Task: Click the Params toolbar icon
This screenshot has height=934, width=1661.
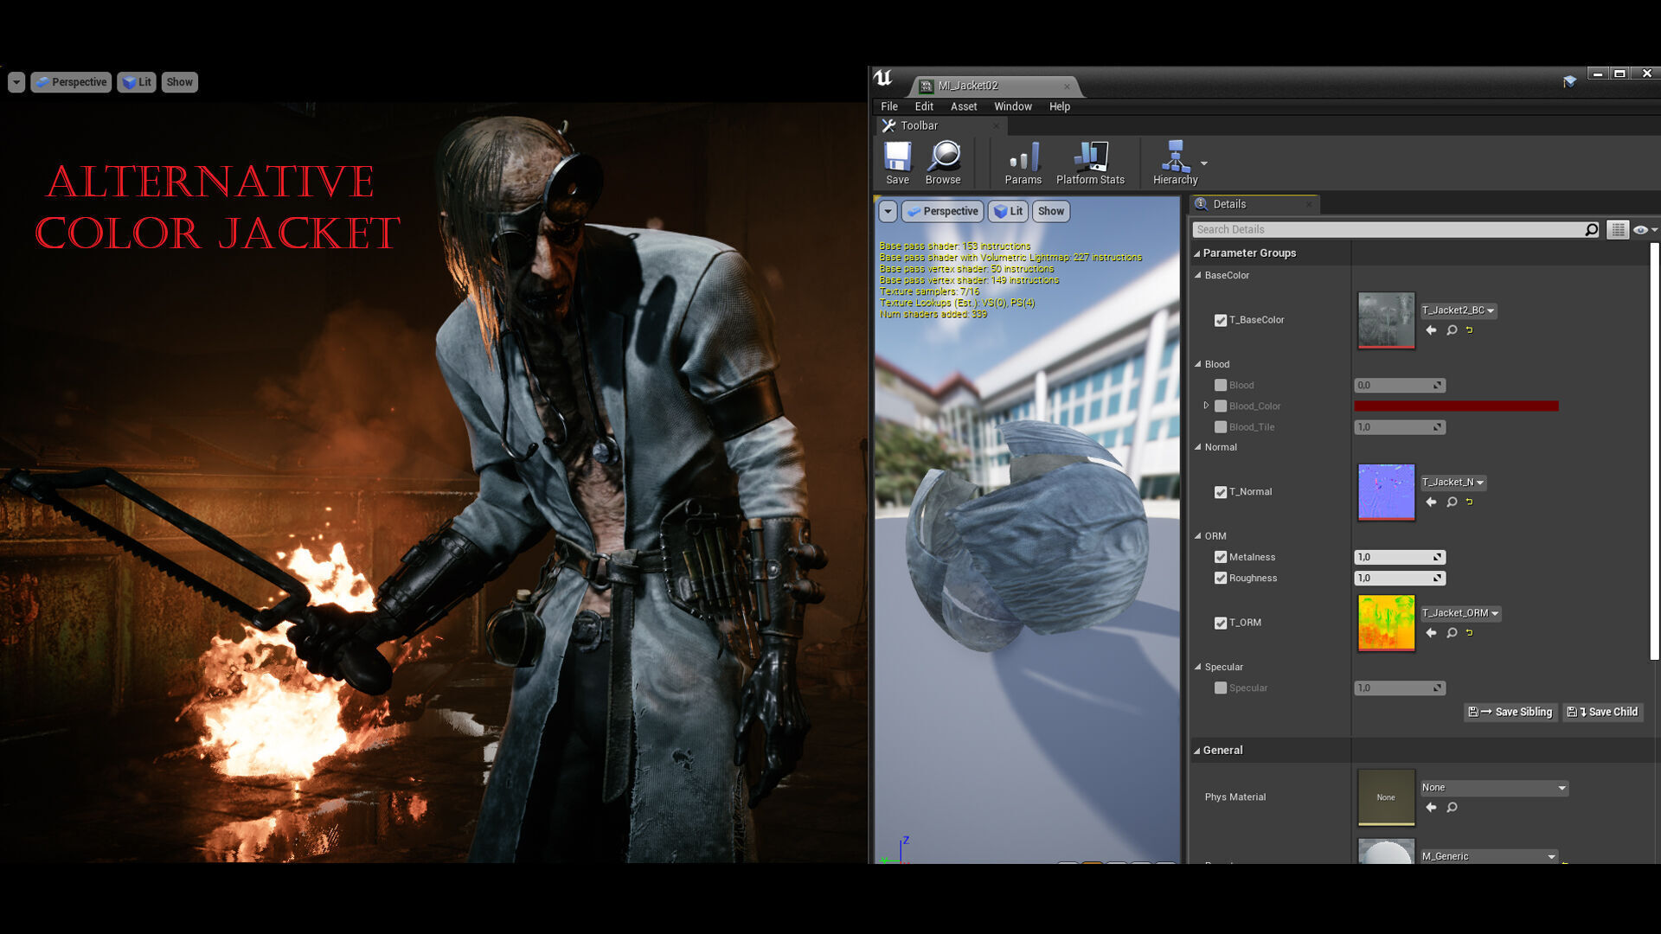Action: coord(1023,163)
